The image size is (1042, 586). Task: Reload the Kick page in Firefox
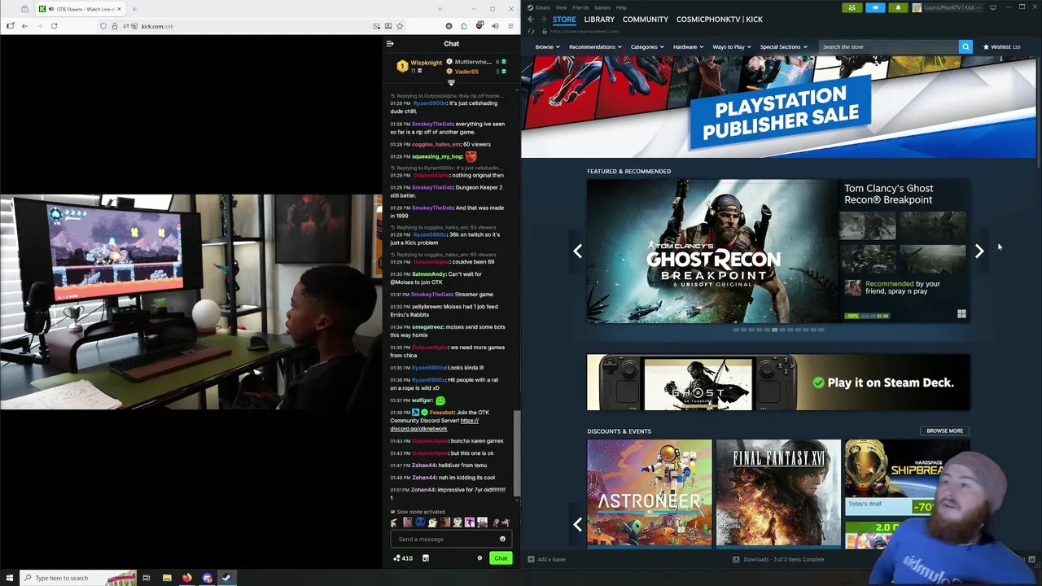pos(54,26)
